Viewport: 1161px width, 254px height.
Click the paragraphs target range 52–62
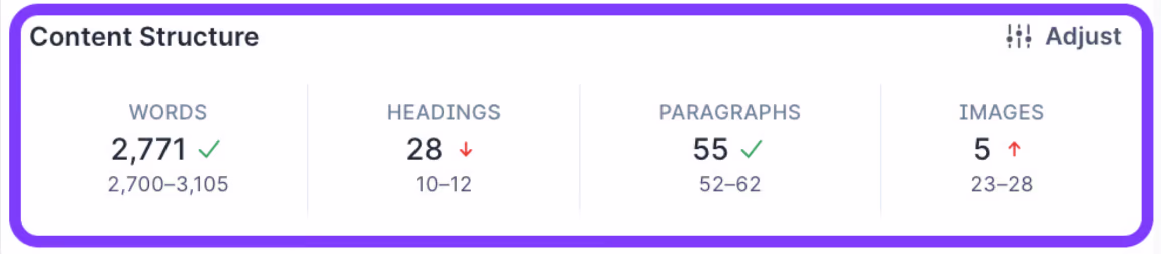[x=730, y=184]
